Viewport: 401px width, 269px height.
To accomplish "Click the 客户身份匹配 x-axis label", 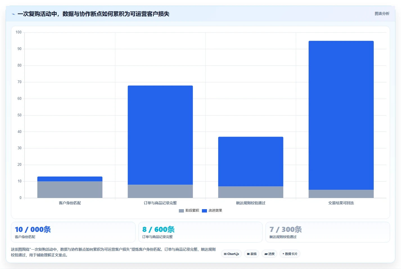I will click(x=70, y=203).
